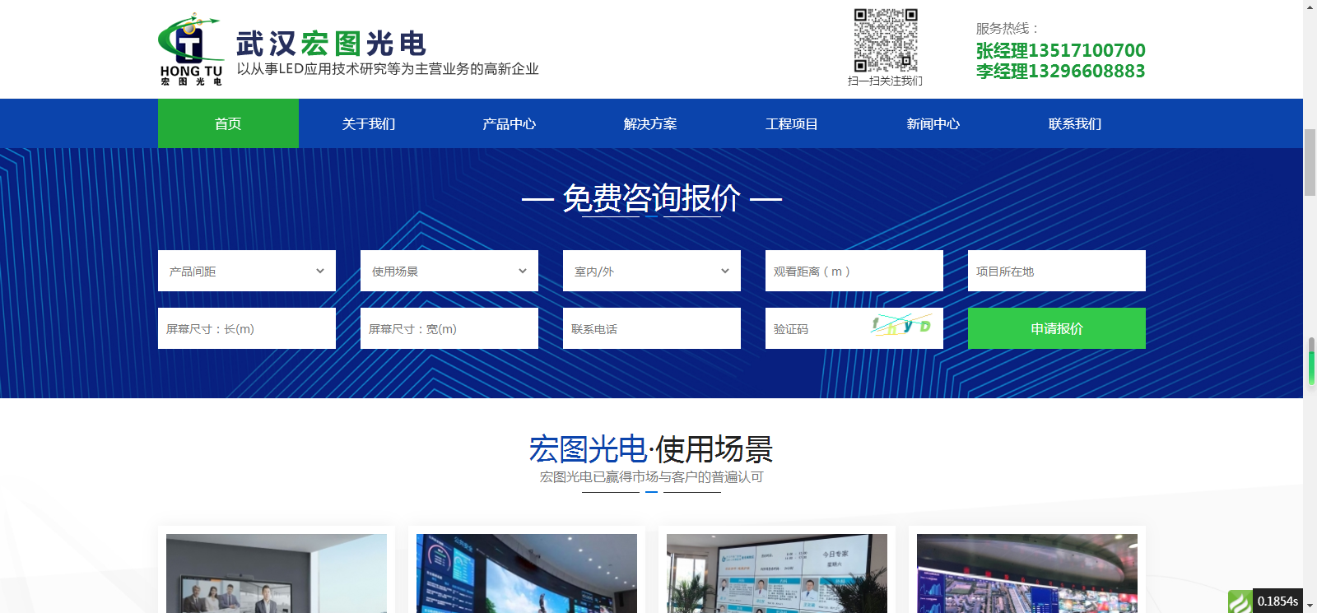Click into the 项目所在地 field

[1056, 271]
